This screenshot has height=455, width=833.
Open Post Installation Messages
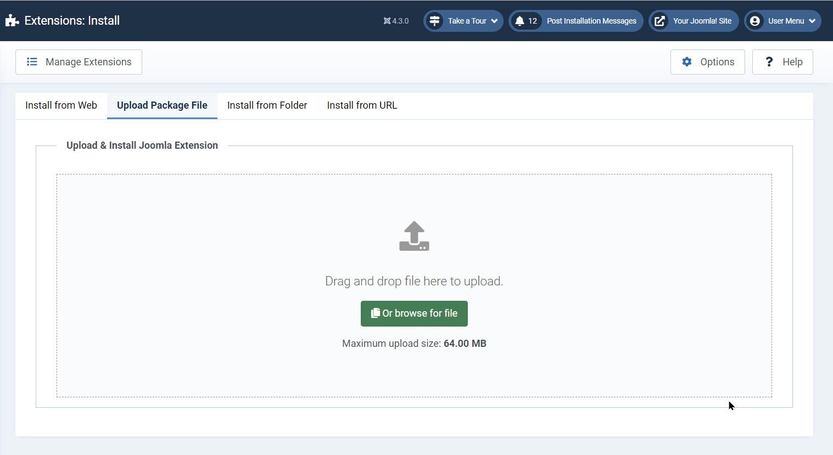(x=591, y=21)
